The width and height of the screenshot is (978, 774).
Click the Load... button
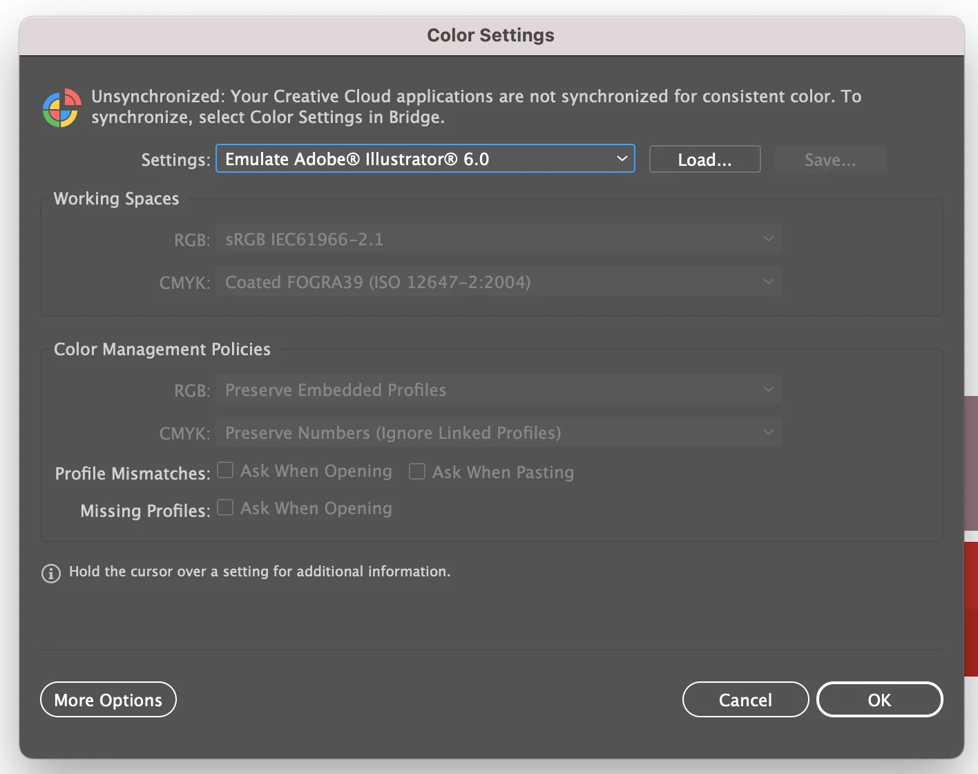(704, 160)
